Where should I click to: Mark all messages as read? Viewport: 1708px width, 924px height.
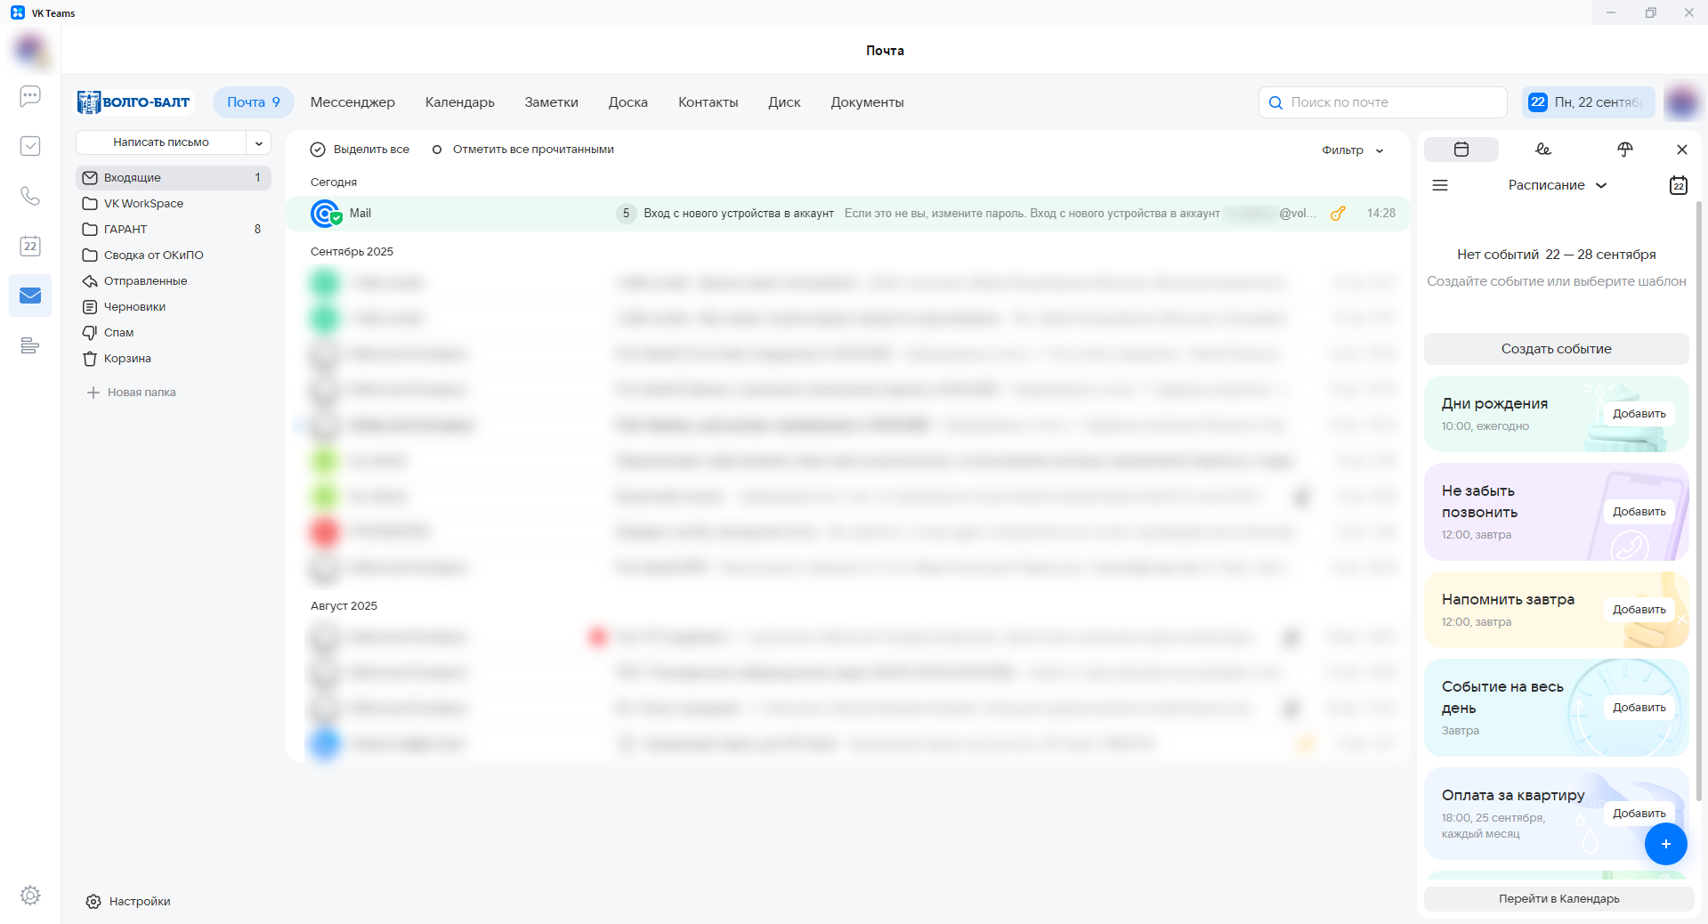point(524,150)
